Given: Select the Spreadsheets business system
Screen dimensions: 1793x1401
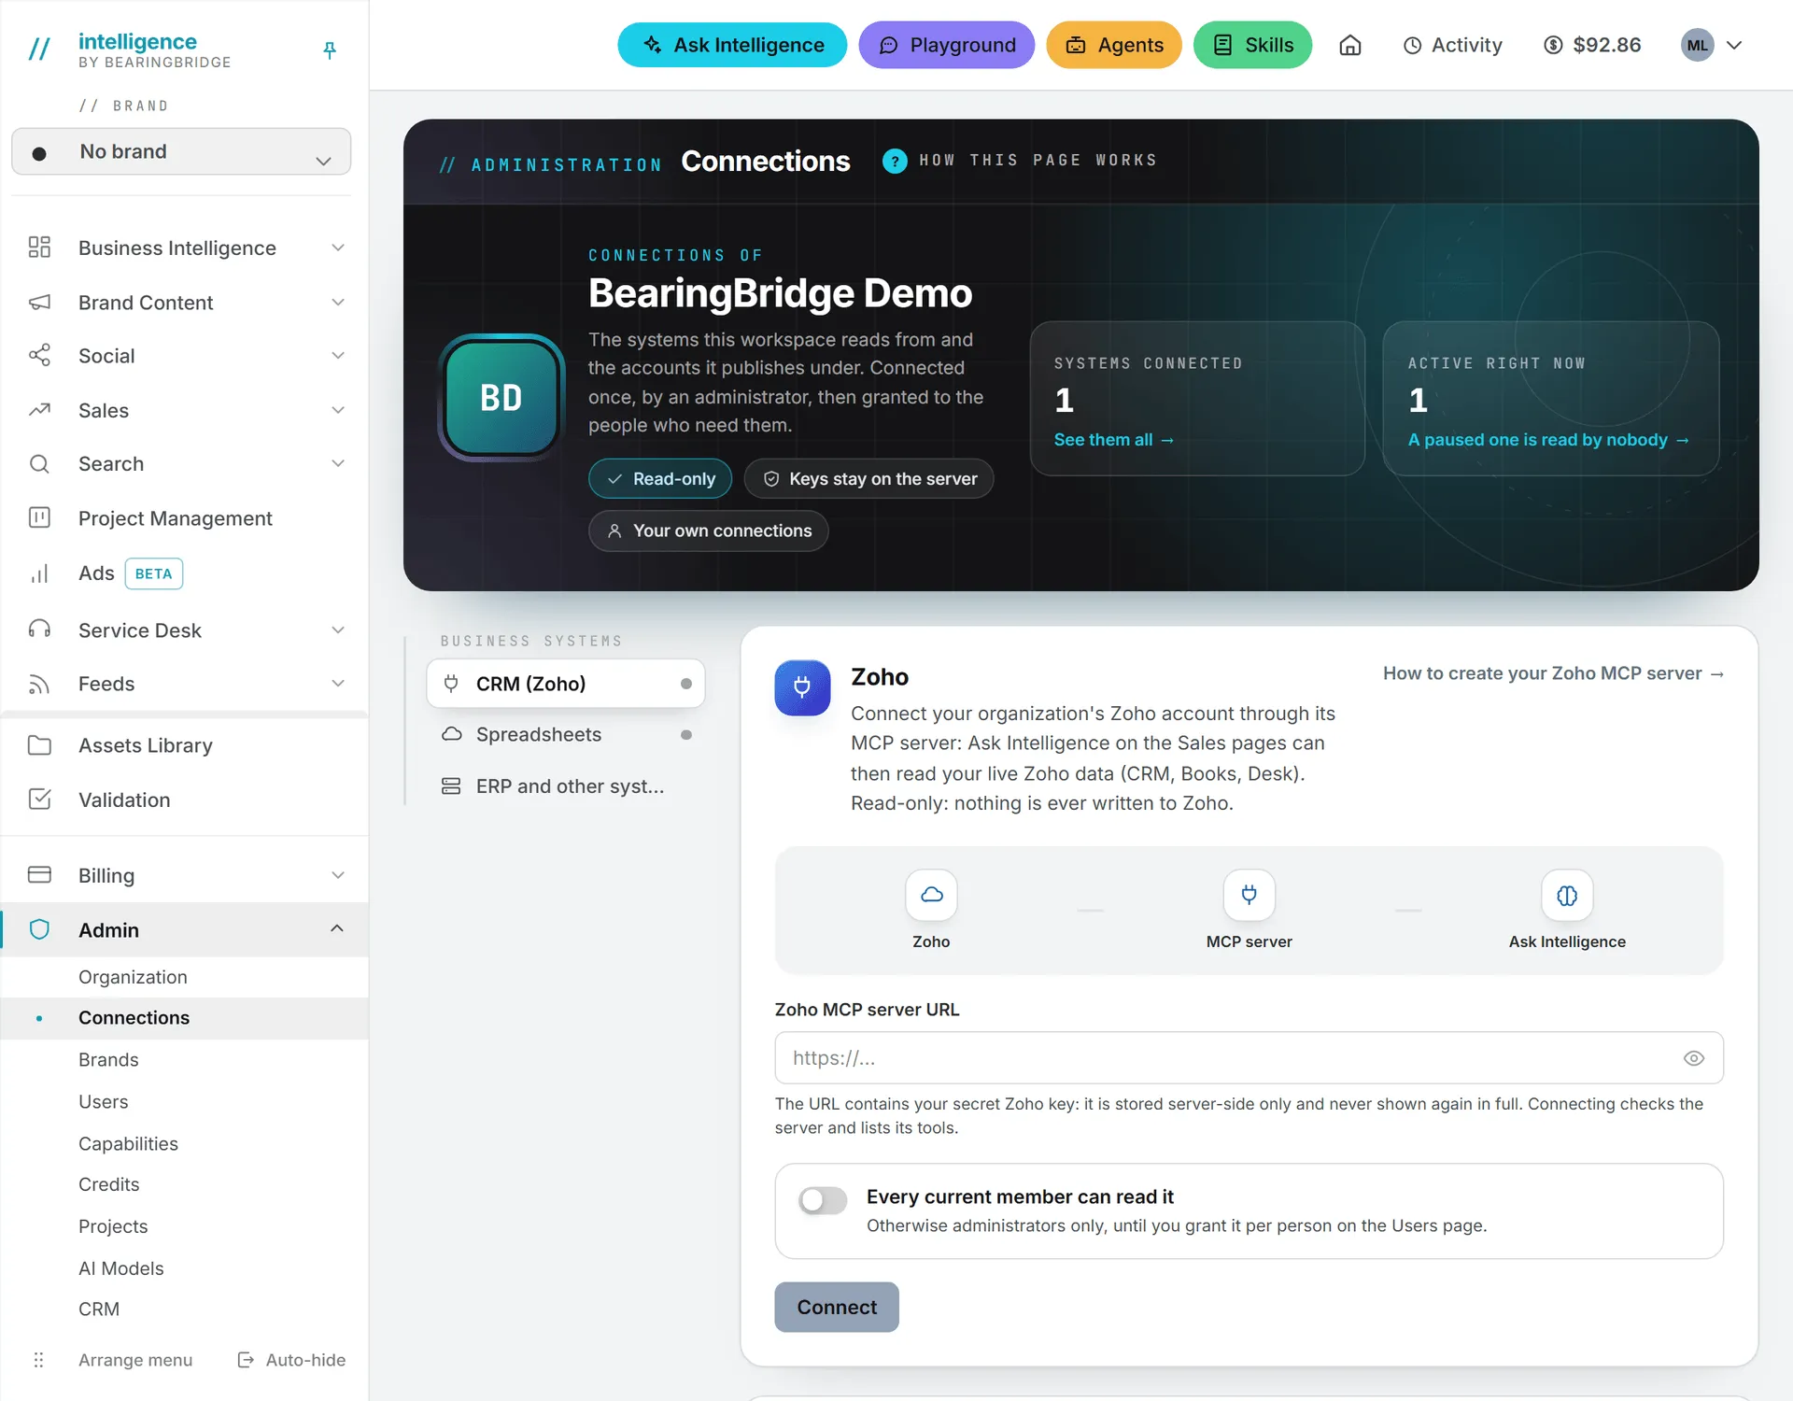Looking at the screenshot, I should coord(565,734).
